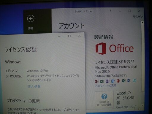Click the ライセンス認証 heading text

(x=20, y=49)
